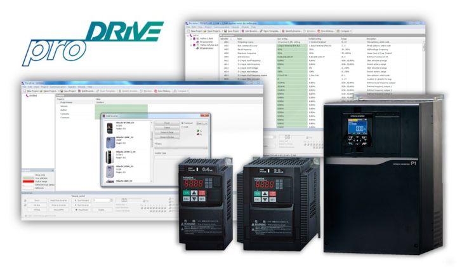The width and height of the screenshot is (462, 267).
Task: Click Identify Inverter in back window toolbar
Action: click(x=290, y=31)
